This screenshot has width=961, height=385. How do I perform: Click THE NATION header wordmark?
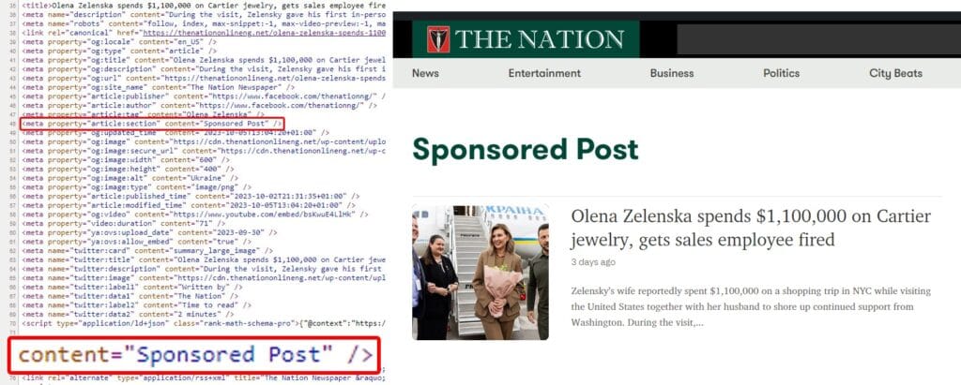tap(539, 39)
